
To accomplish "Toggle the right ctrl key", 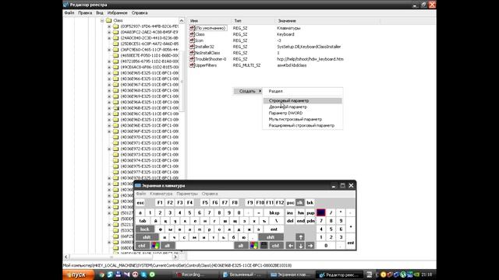I will pyautogui.click(x=275, y=246).
